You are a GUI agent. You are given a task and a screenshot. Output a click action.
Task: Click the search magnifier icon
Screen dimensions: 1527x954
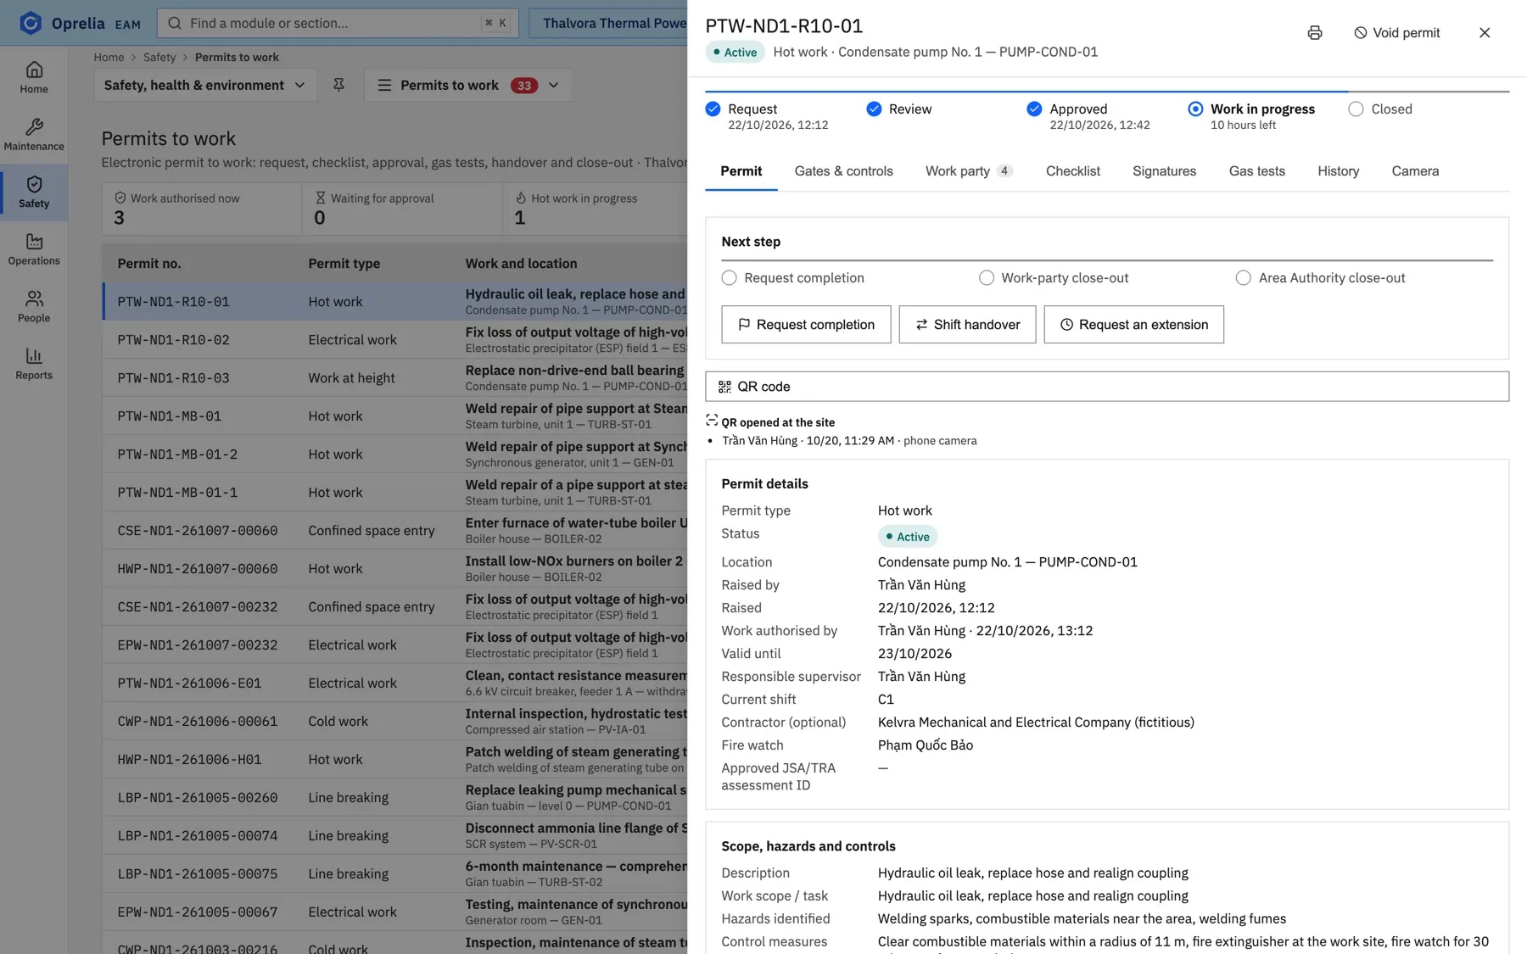[x=175, y=23]
